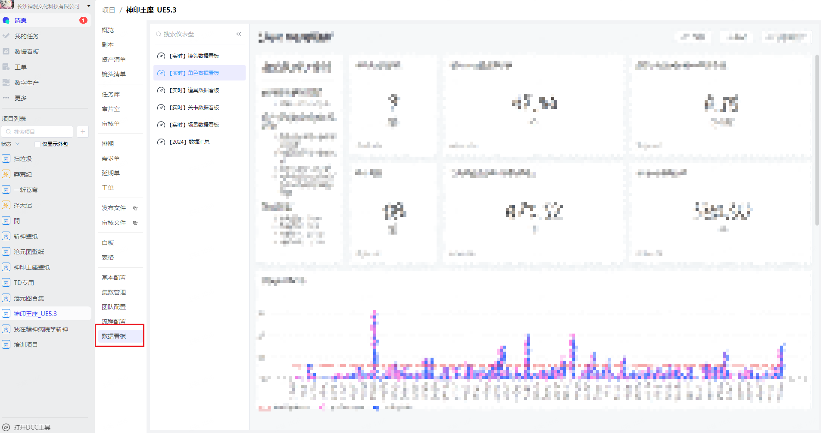Open the company switcher dropdown arrow
This screenshot has width=821, height=433.
click(x=89, y=6)
